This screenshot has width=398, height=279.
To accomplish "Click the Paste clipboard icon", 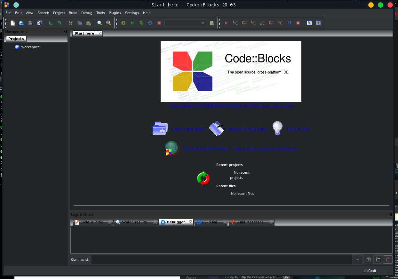I will pos(89,23).
